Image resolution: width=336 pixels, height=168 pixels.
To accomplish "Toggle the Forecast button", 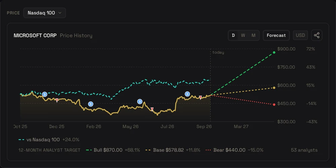I will pos(276,35).
